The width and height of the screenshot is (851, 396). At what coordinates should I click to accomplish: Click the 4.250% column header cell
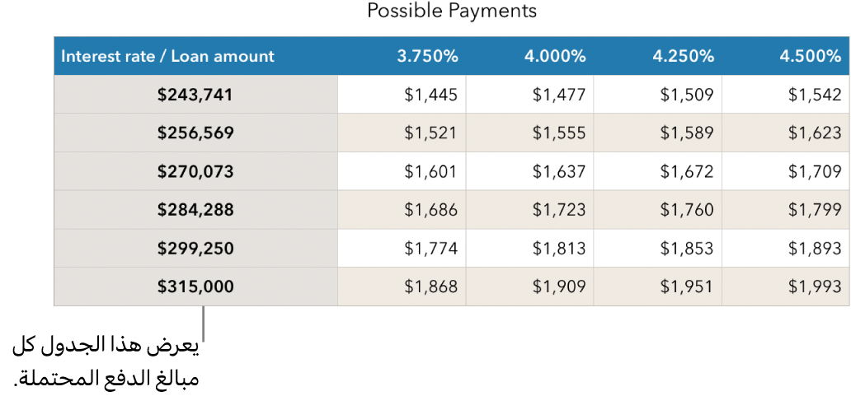click(683, 57)
